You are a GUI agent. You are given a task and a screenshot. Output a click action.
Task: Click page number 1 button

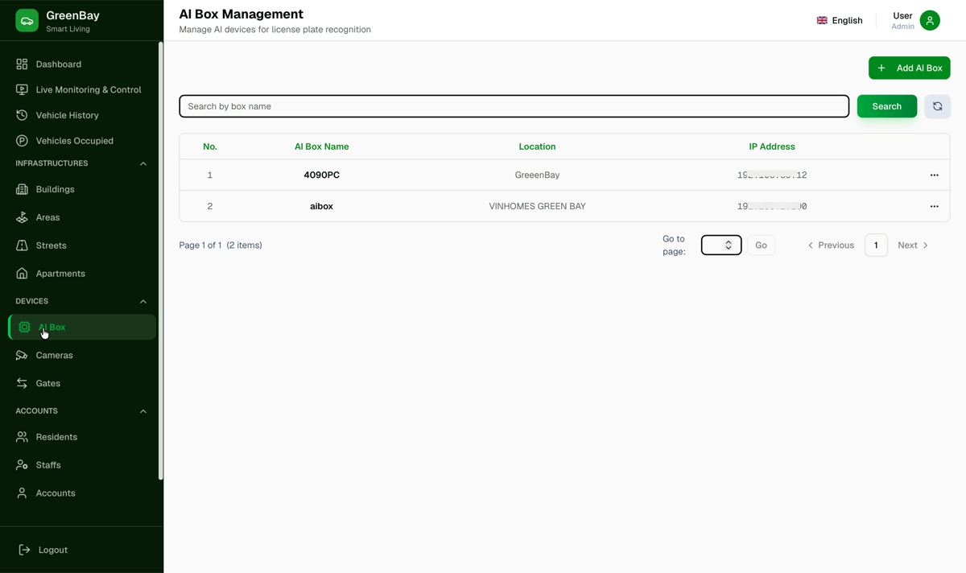tap(876, 245)
